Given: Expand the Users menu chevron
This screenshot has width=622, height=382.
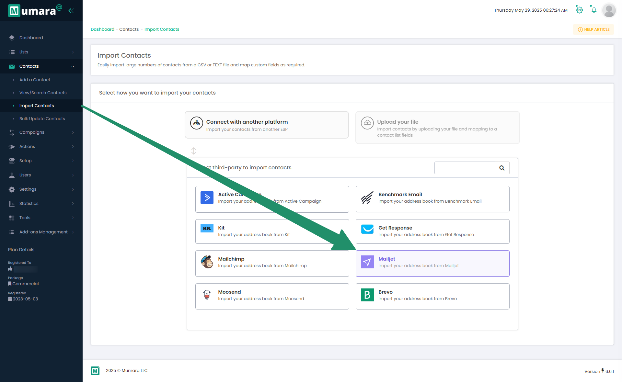Looking at the screenshot, I should [73, 175].
